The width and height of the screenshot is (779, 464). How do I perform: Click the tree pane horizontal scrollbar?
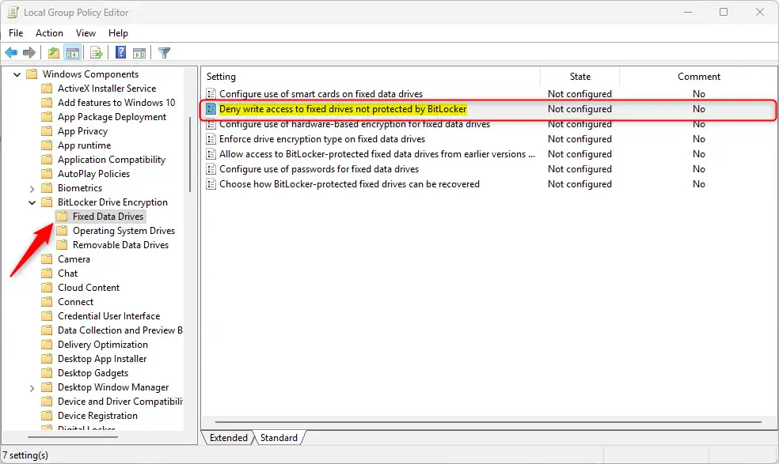tap(73, 437)
